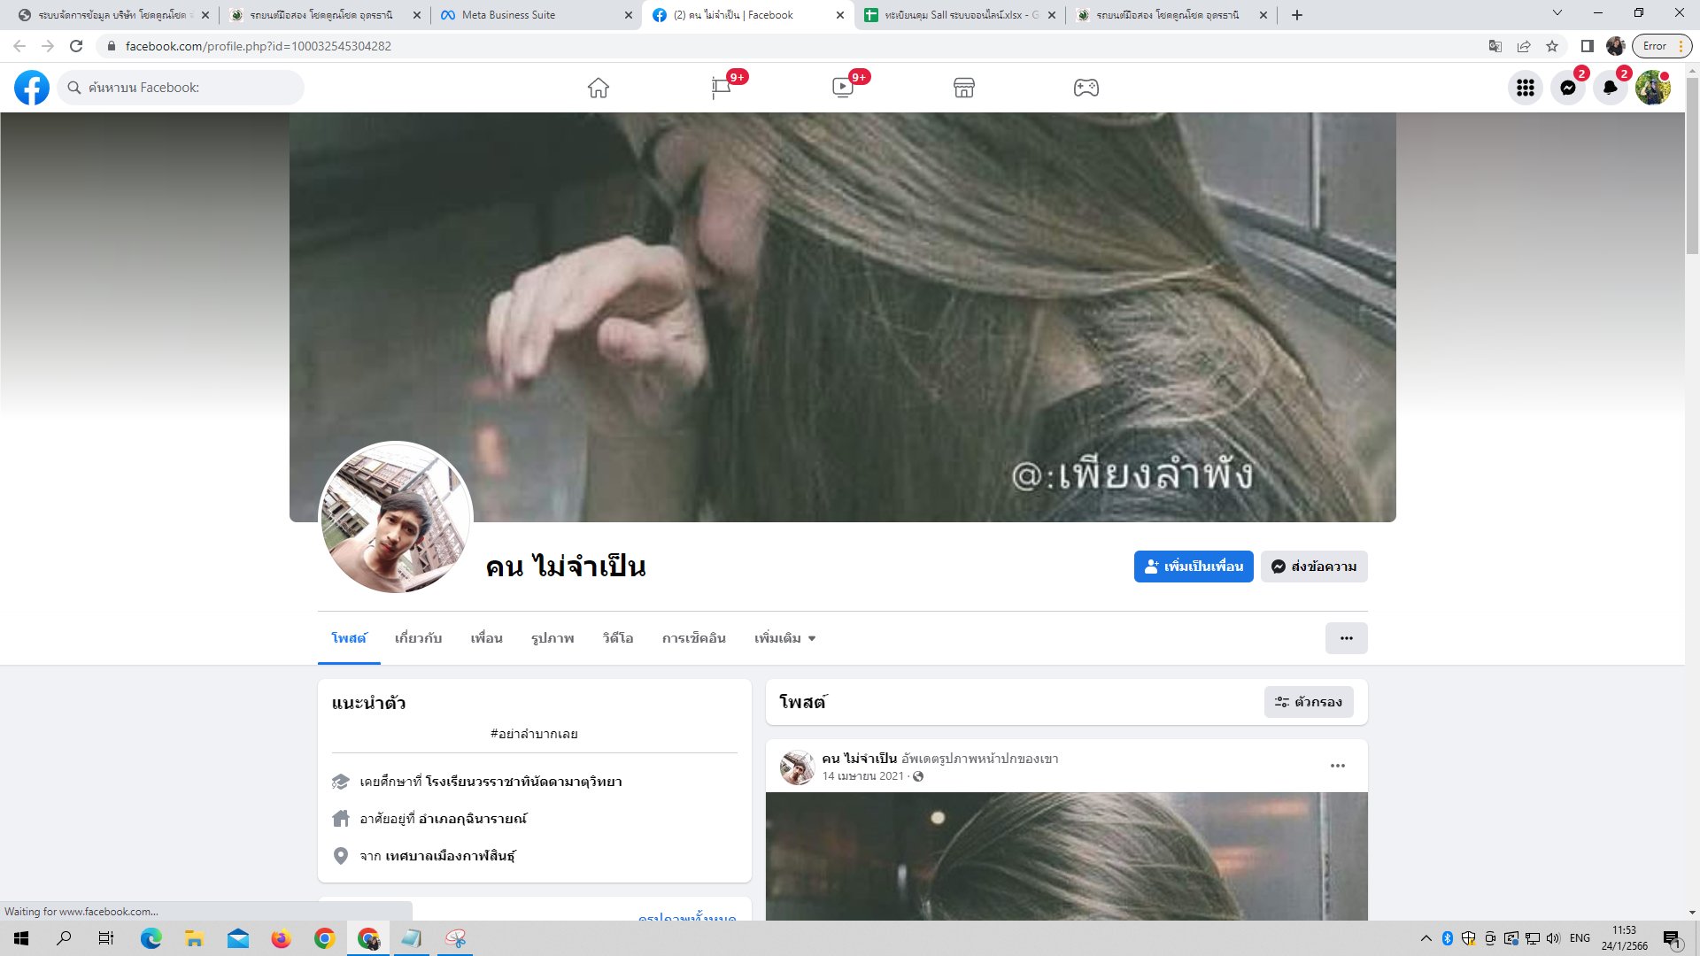The image size is (1700, 956).
Task: Open Facebook Home feed icon
Action: click(x=599, y=88)
